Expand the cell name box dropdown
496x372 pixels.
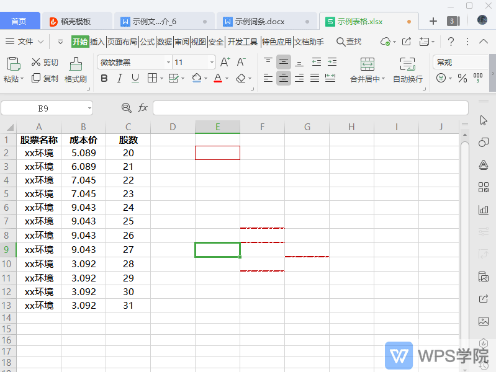tap(89, 108)
